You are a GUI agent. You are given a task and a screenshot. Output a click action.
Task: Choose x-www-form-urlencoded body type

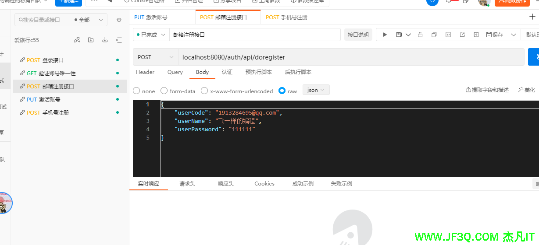[204, 91]
